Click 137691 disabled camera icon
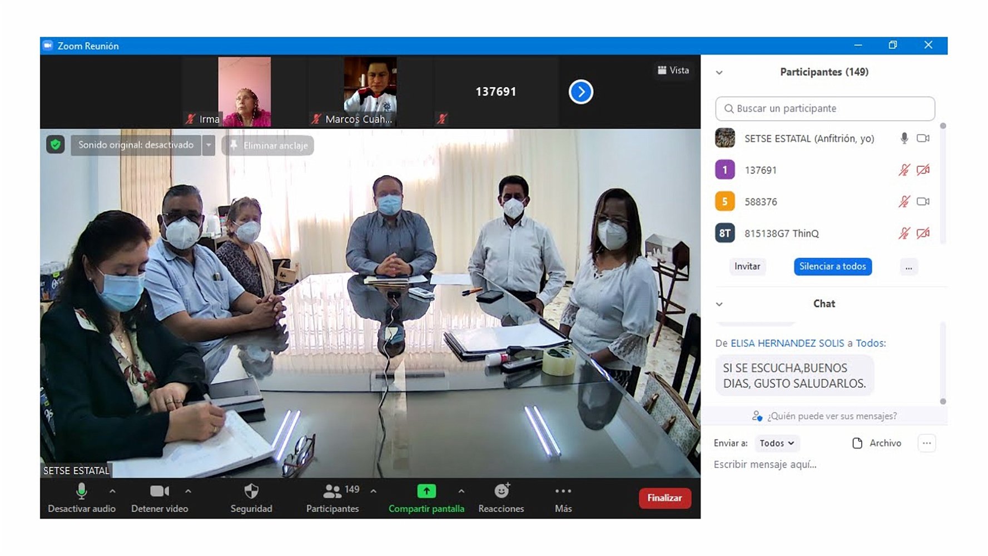The image size is (988, 556). click(923, 170)
